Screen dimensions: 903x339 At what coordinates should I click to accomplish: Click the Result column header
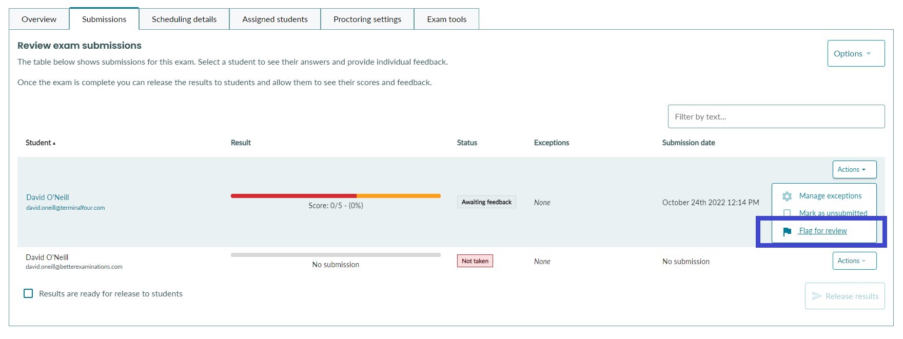(x=241, y=143)
